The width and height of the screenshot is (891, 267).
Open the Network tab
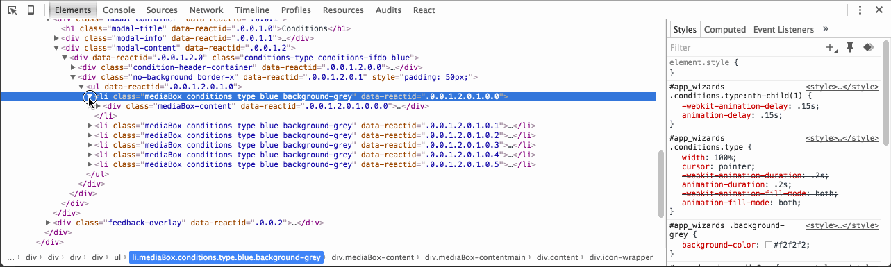coord(206,10)
